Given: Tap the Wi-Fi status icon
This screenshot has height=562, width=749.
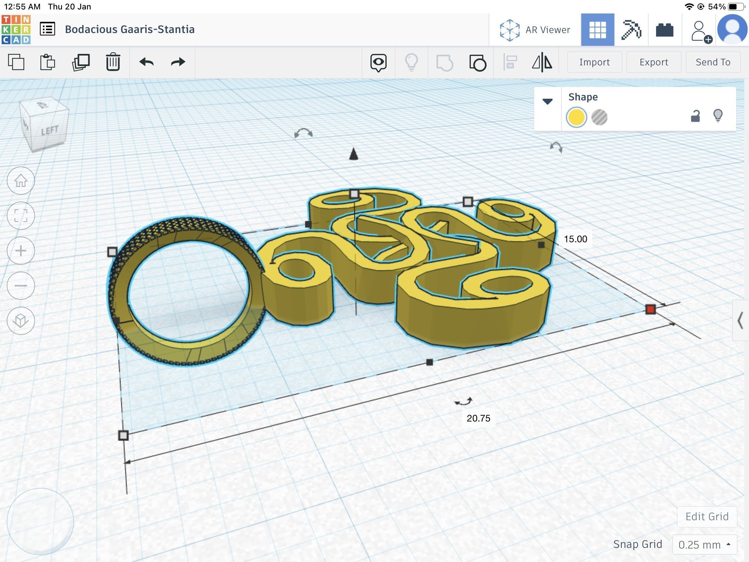Looking at the screenshot, I should [689, 6].
